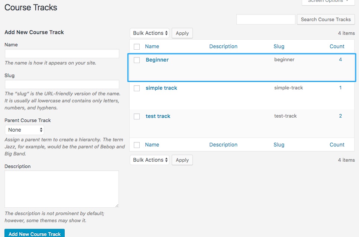Click bottom Apply button
The image size is (359, 237).
tap(182, 160)
